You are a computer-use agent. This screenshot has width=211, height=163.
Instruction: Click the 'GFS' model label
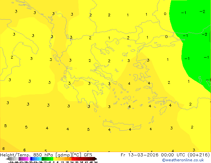(88, 155)
